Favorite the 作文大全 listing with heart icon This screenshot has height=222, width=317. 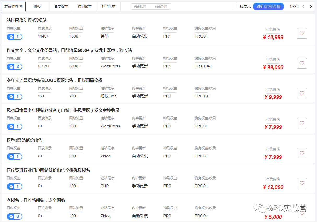[x=302, y=63]
